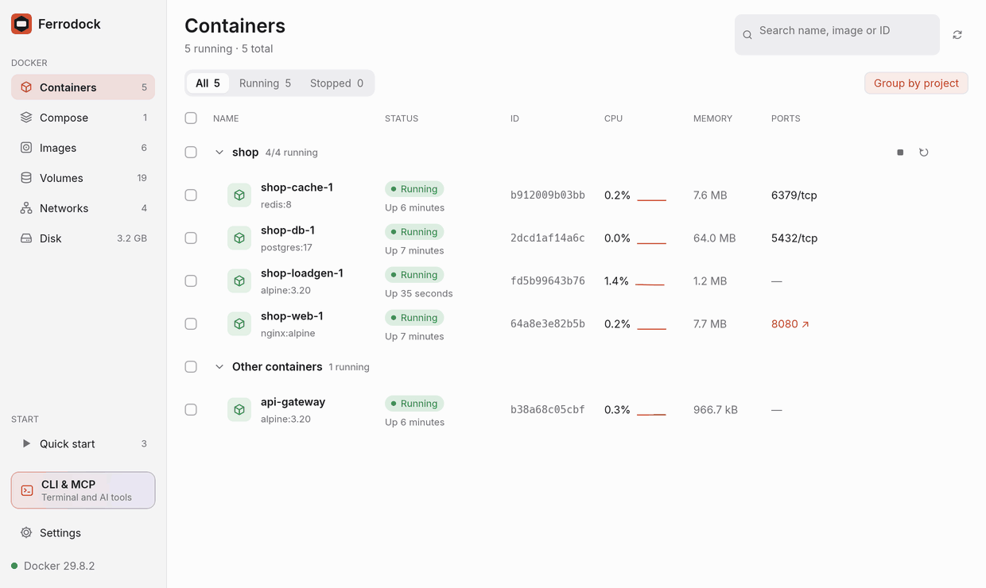Click the ID fd5b99643b76

[x=548, y=280]
